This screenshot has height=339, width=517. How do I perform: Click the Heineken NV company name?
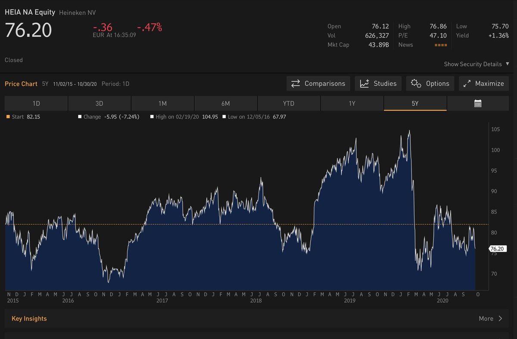[x=78, y=13]
